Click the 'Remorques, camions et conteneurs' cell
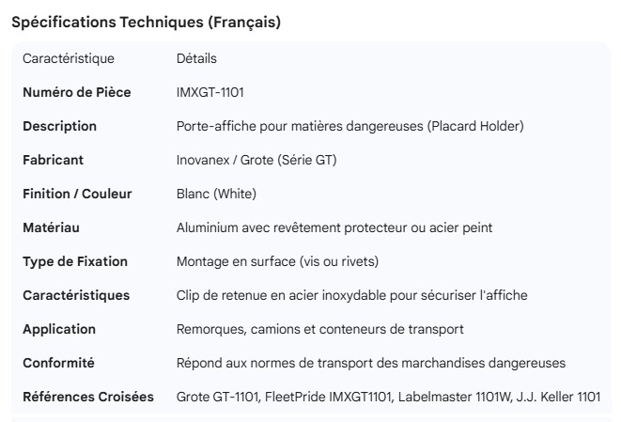621x422 pixels. coord(319,329)
